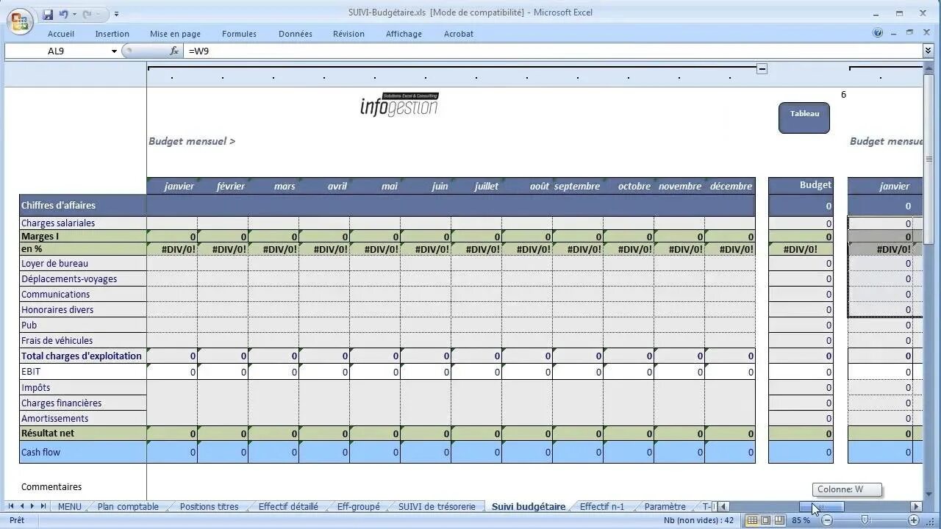
Task: Switch to Page Break Preview icon
Action: [x=779, y=520]
